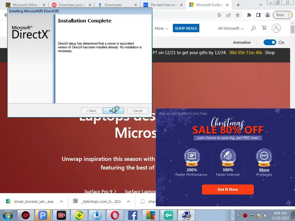Switch to The best free screen tab
The image size is (295, 221).
[163, 5]
